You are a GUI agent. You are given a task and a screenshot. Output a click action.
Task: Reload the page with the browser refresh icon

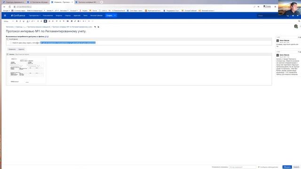point(9,7)
